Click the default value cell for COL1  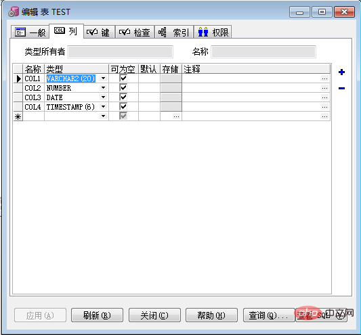[149, 79]
